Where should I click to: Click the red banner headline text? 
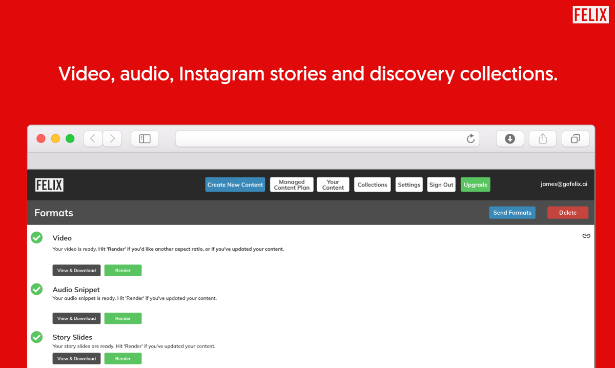coord(307,74)
